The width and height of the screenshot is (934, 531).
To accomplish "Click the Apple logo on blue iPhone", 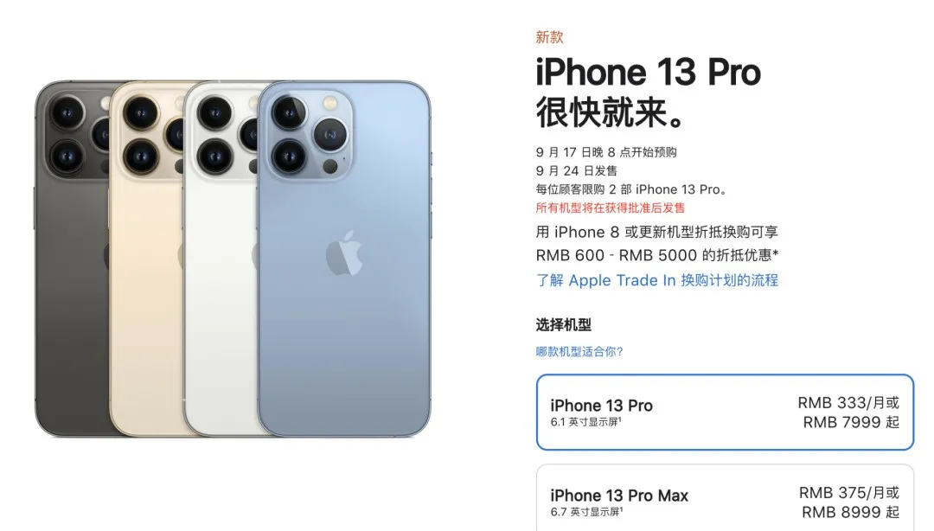I will click(344, 253).
